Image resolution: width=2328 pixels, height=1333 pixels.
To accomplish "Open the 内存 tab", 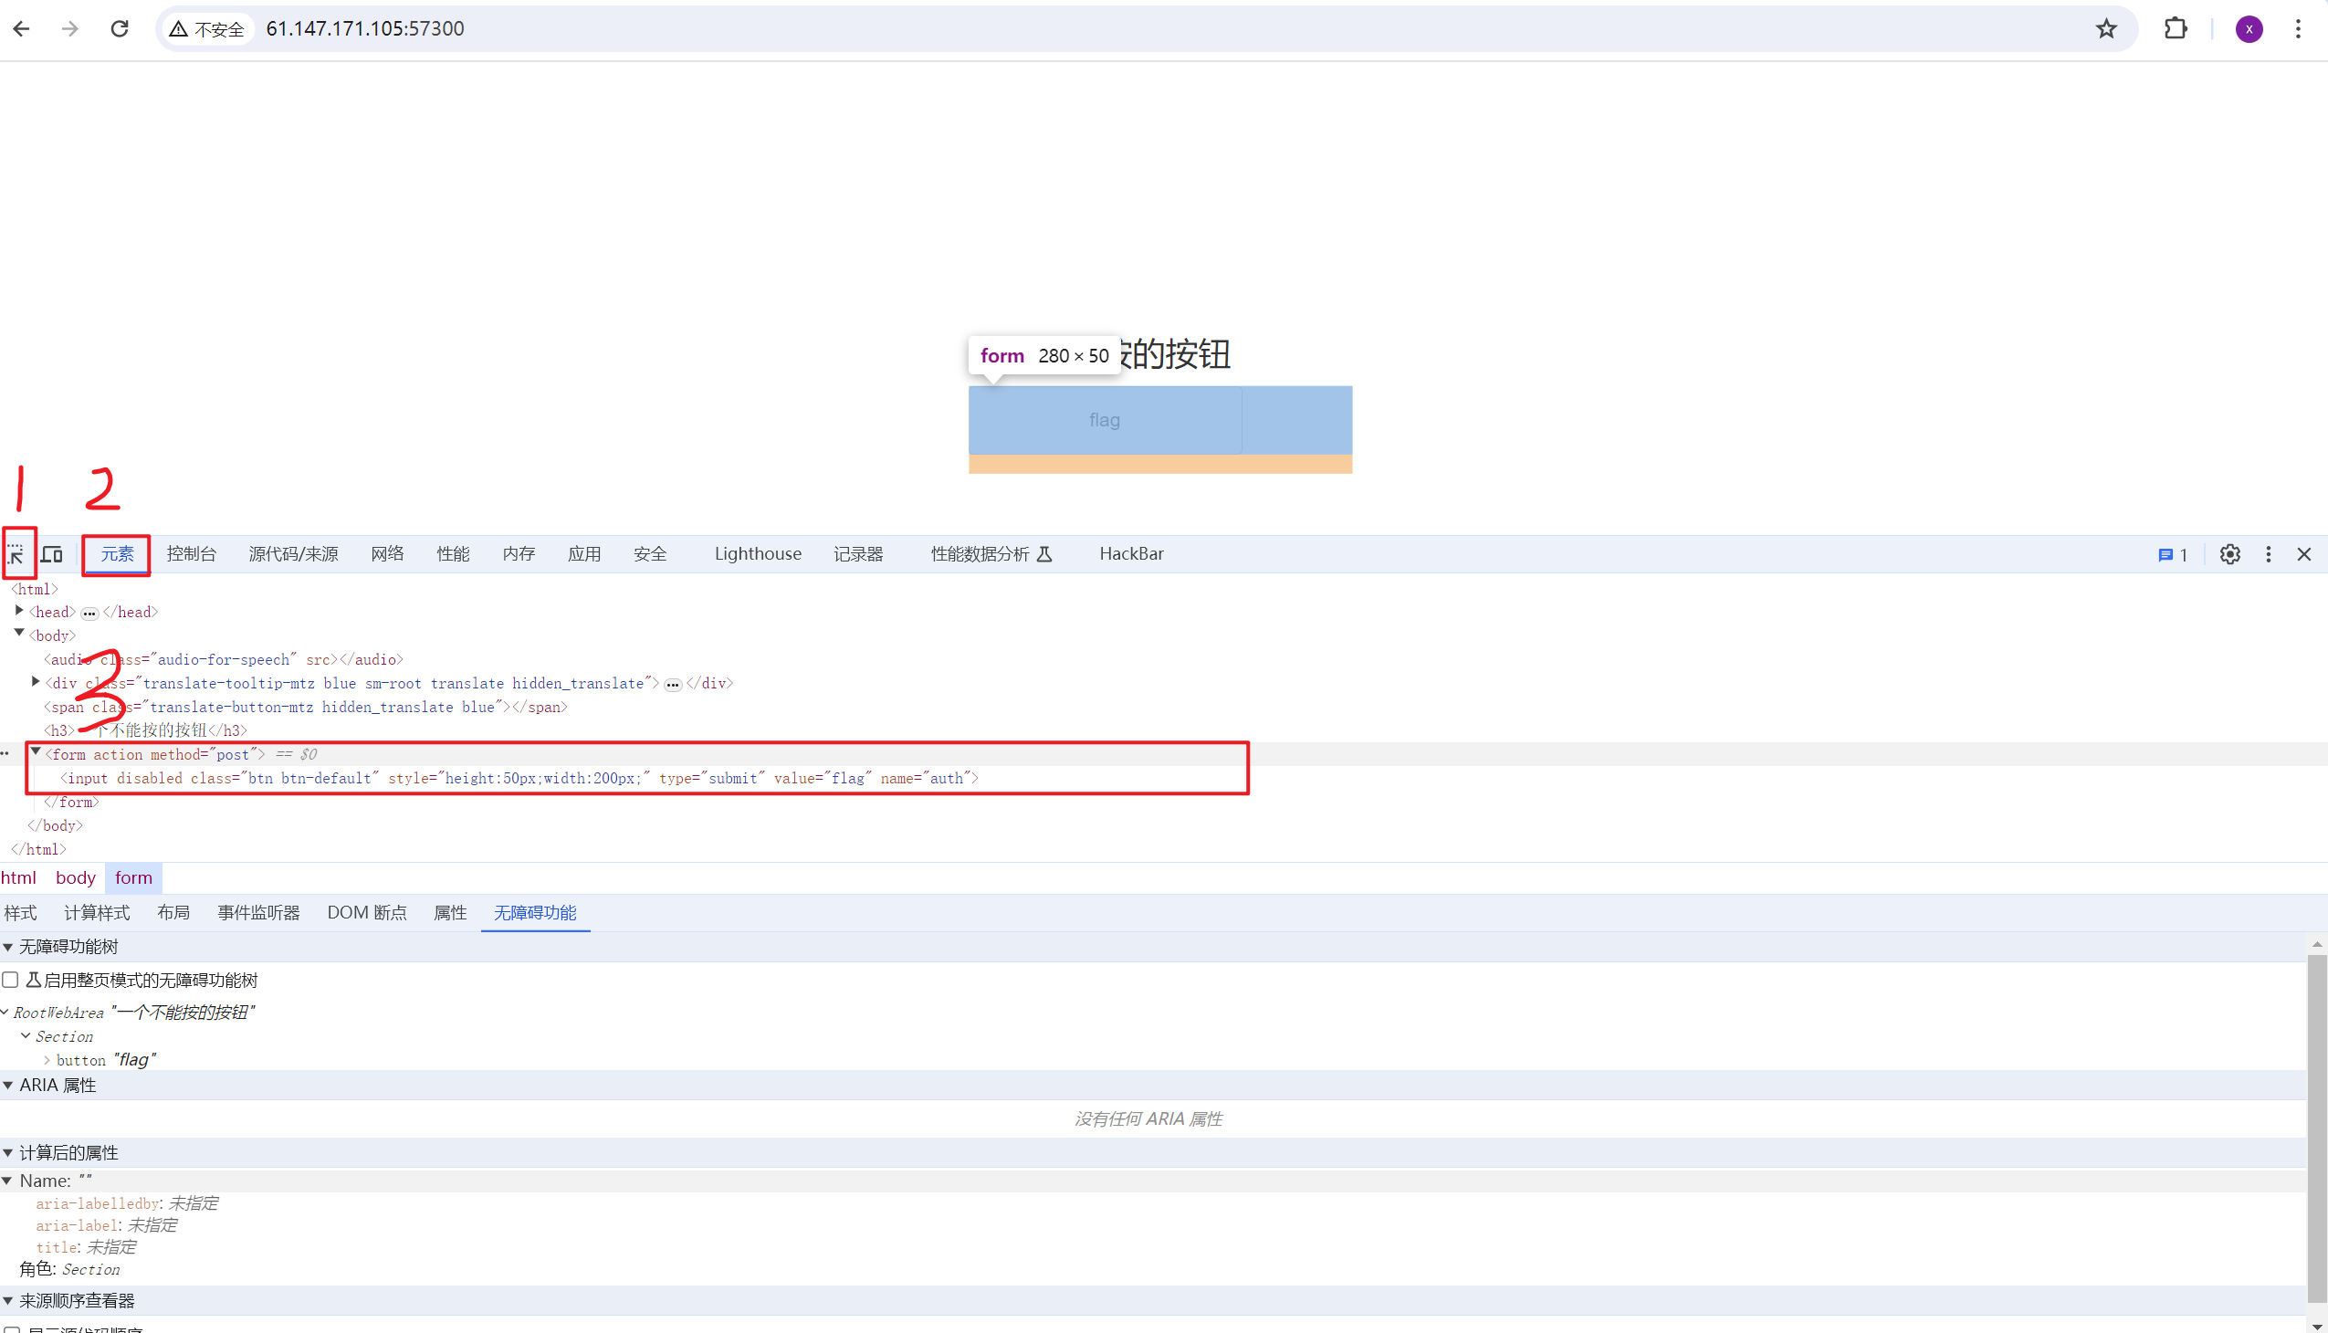I will 519,554.
